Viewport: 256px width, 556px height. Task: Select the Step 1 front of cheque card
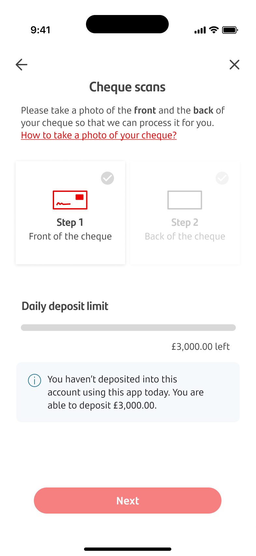(70, 212)
